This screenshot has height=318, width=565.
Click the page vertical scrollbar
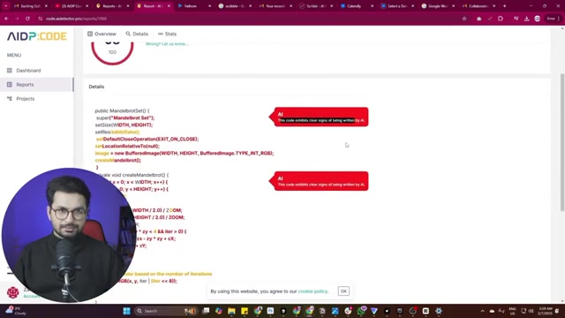pos(562,142)
